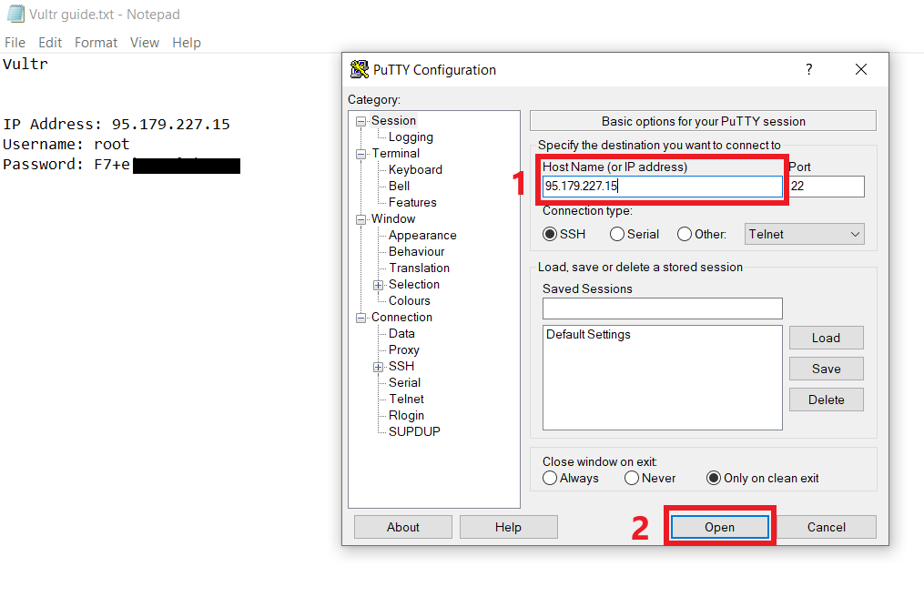Open the Notepad File menu
Screen dimensions: 924x597
[x=15, y=43]
